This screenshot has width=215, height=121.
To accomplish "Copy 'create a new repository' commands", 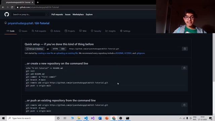I will tap(184, 68).
